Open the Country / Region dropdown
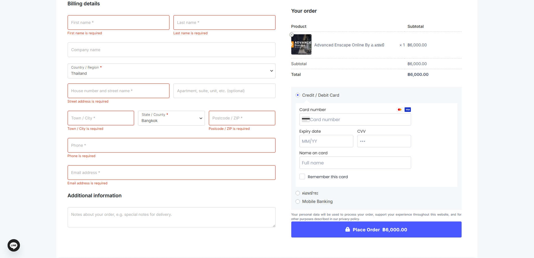 (171, 71)
